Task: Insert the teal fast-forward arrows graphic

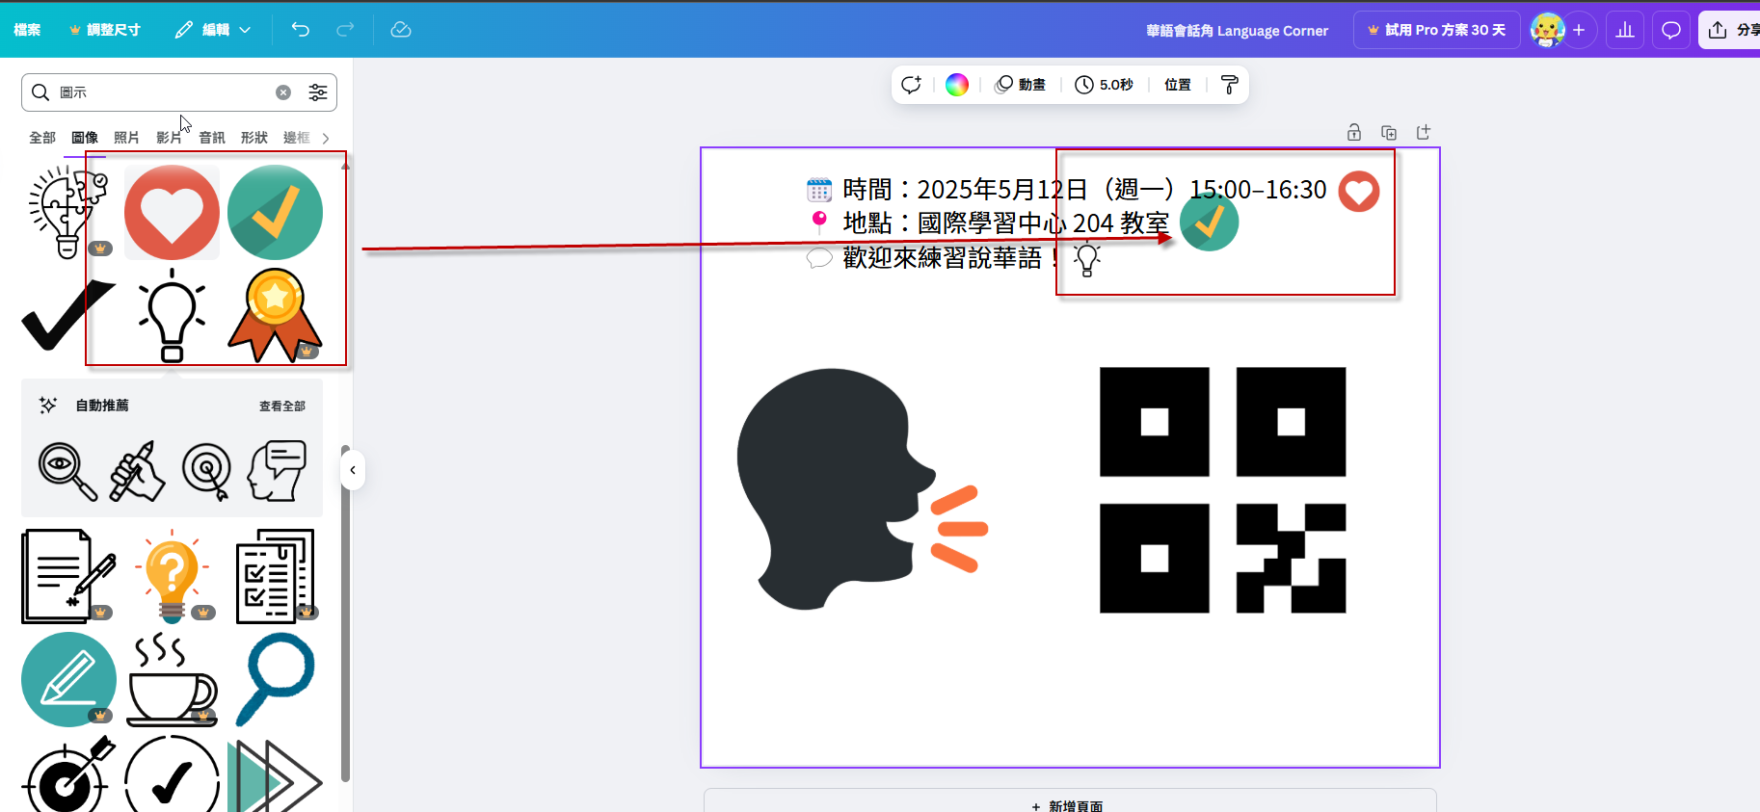Action: pos(276,774)
